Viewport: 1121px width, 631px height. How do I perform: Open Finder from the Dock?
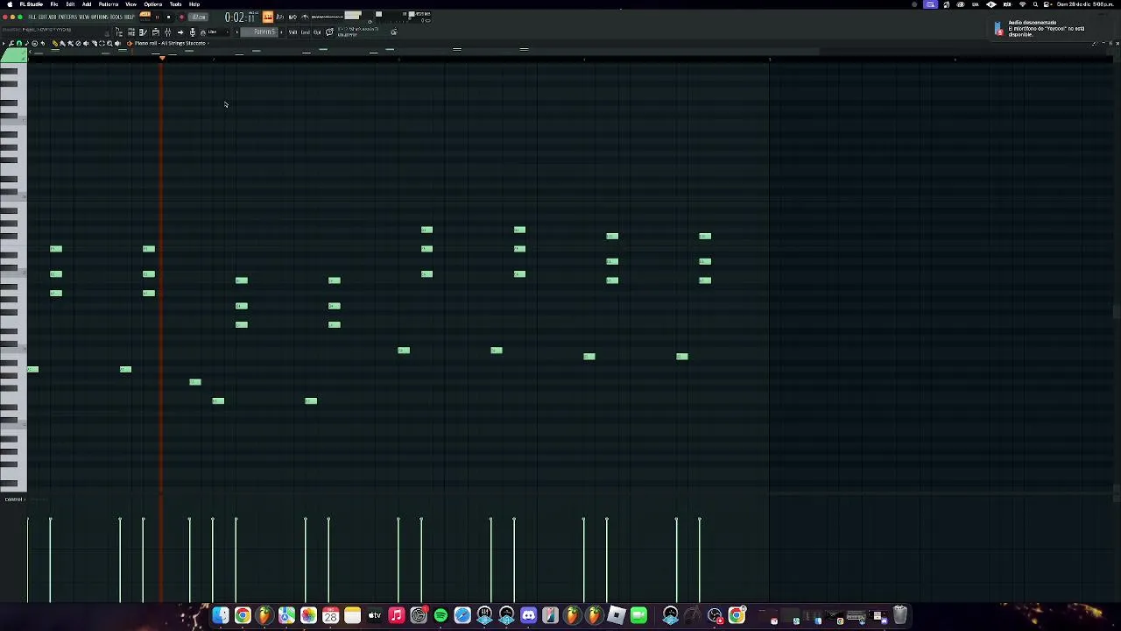pyautogui.click(x=221, y=615)
